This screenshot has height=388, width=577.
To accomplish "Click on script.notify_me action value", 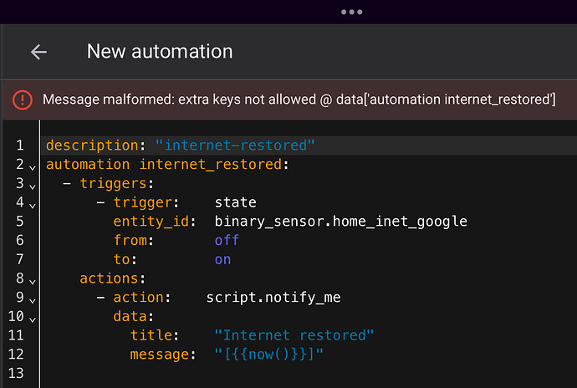I will pos(273,298).
